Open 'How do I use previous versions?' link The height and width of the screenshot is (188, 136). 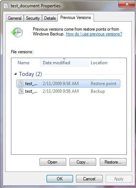coord(94,34)
